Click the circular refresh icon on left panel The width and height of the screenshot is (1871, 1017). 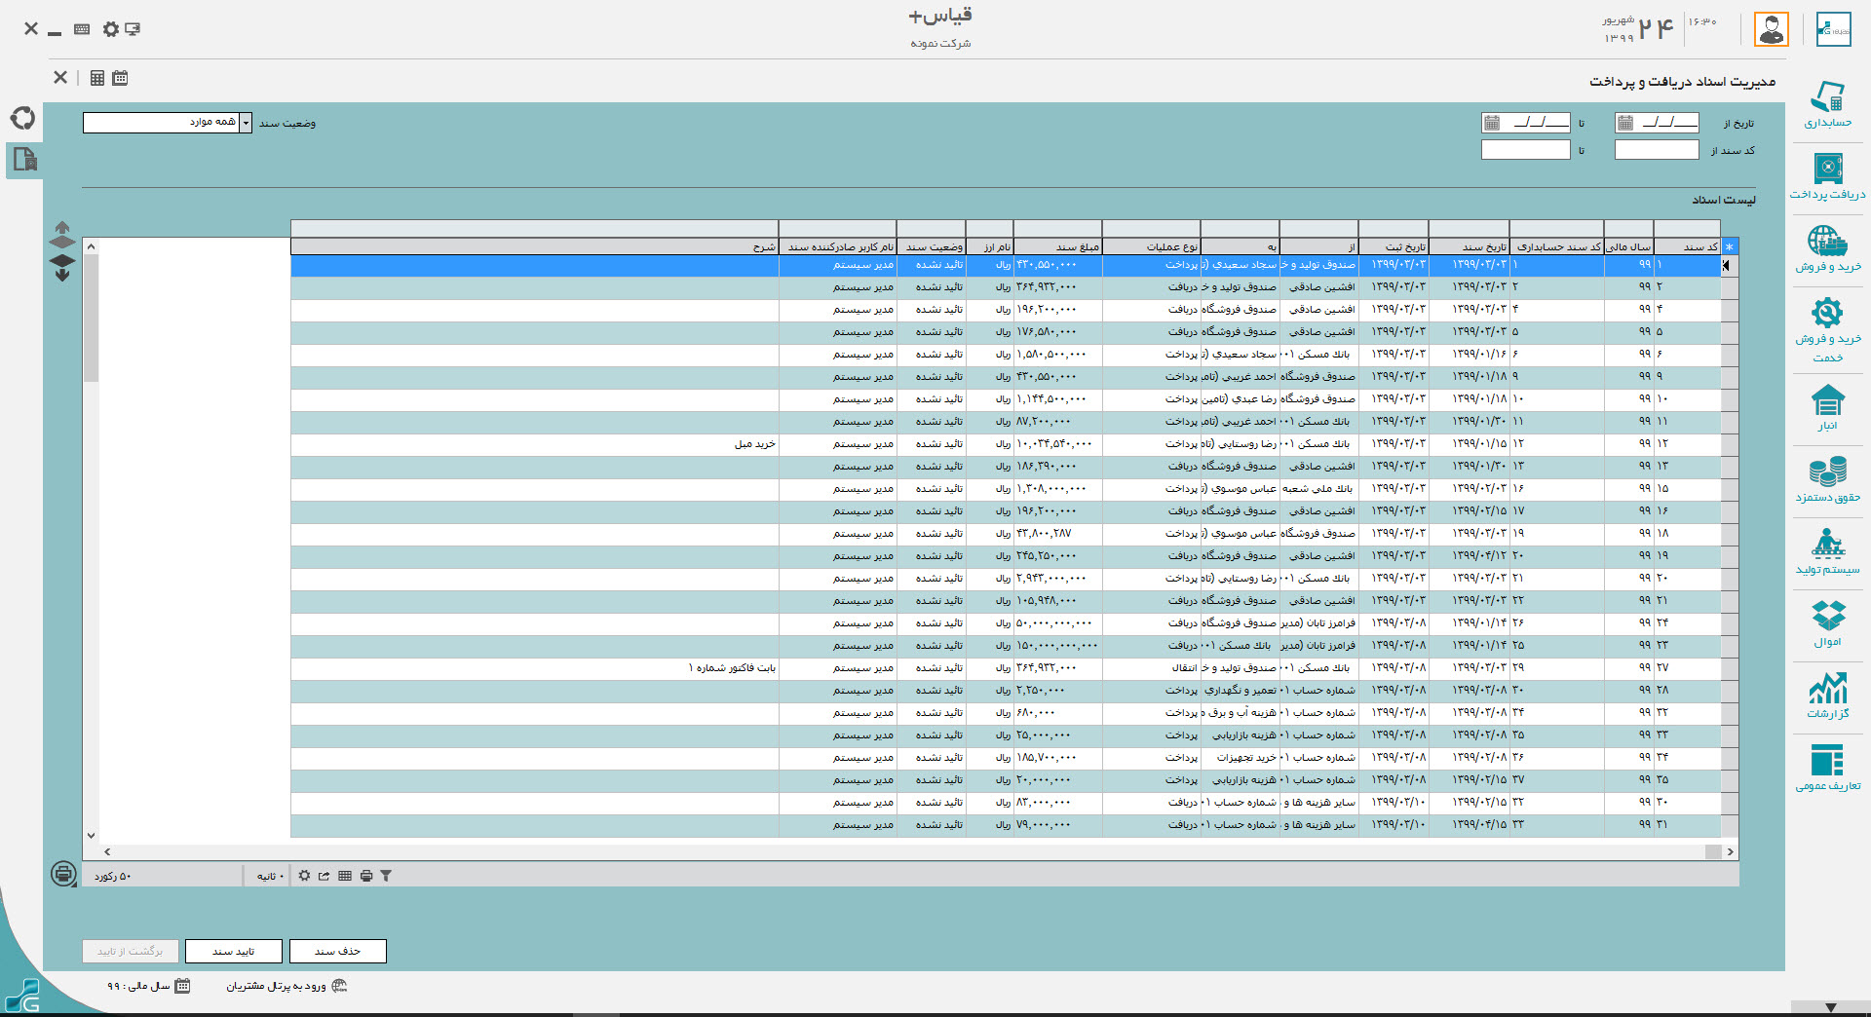[x=23, y=118]
